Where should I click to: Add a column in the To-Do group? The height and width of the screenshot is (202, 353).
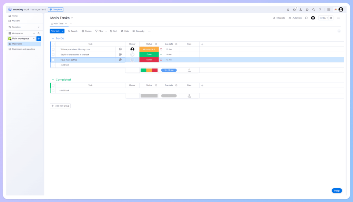tap(202, 44)
